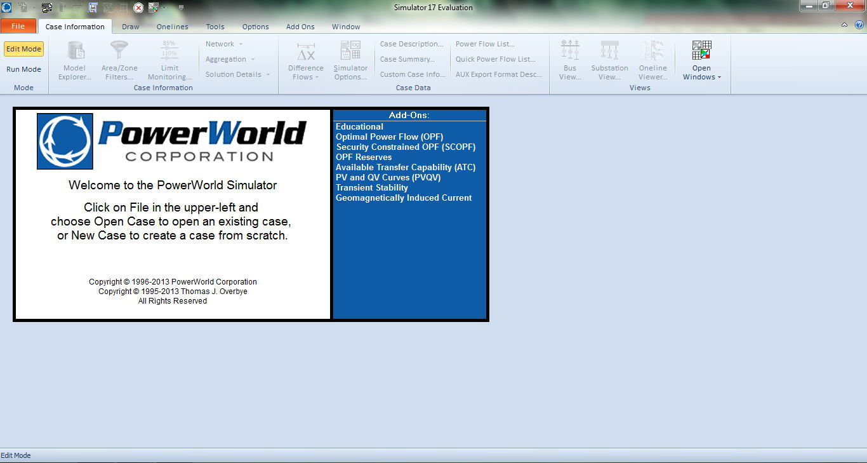This screenshot has height=463, width=867.
Task: Click the Edit Mode status bar text
Action: point(16,455)
